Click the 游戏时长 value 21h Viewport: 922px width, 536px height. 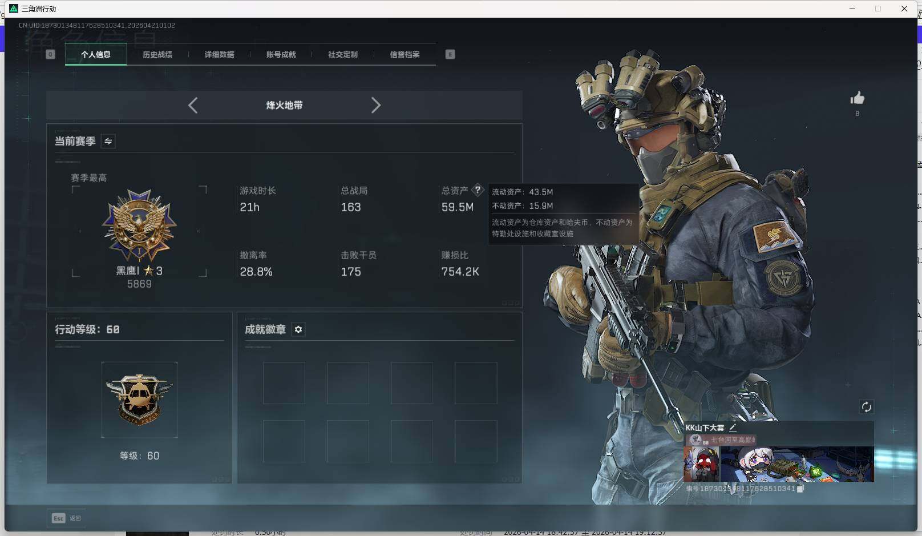click(249, 207)
